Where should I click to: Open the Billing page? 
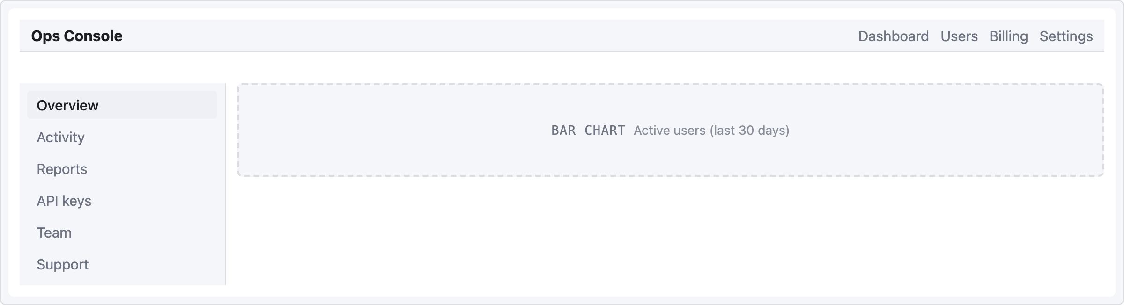coord(1009,36)
